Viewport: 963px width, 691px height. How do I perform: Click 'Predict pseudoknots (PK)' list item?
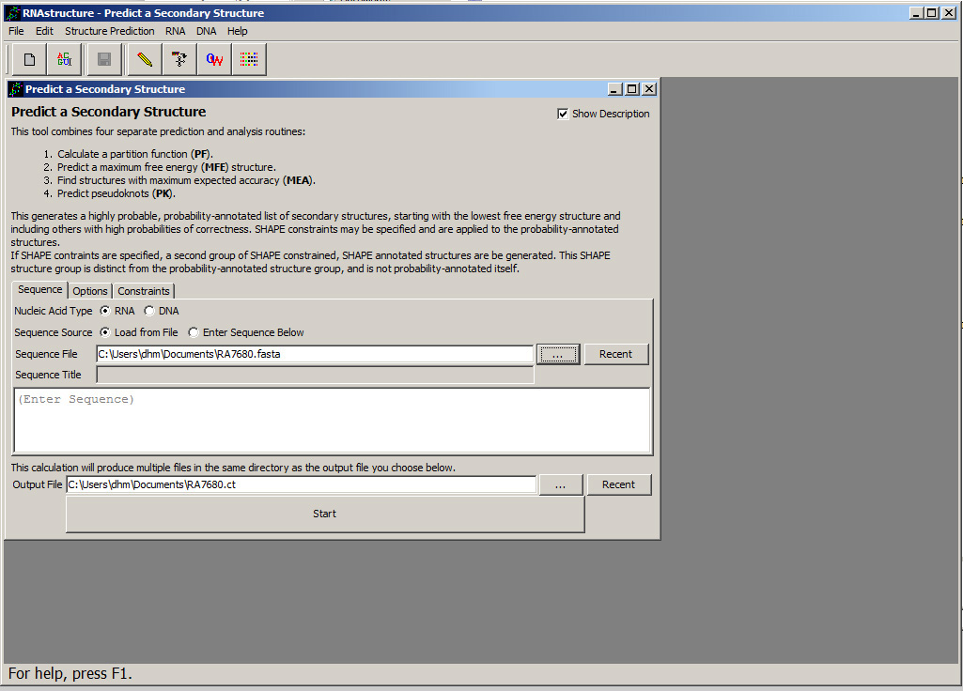(x=116, y=194)
